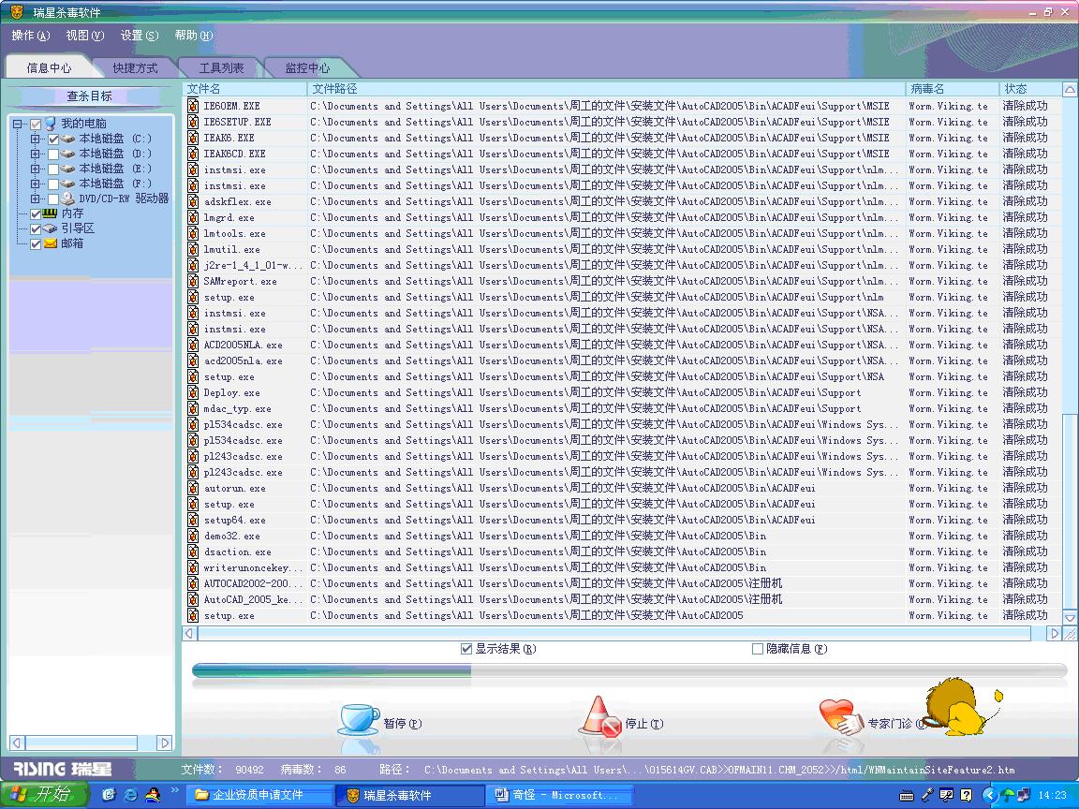Screen dimensions: 1079x809
Task: Collapse the My Computer tree node
Action: [x=18, y=125]
